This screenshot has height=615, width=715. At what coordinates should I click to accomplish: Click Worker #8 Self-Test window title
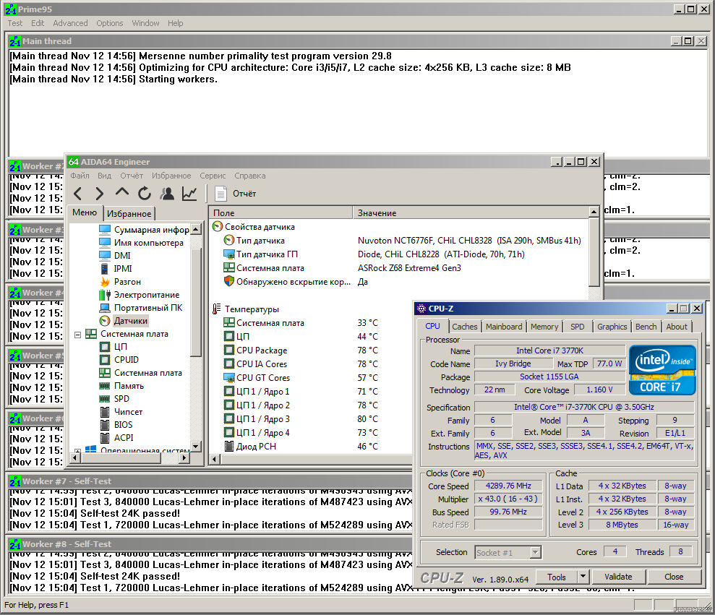[x=67, y=544]
